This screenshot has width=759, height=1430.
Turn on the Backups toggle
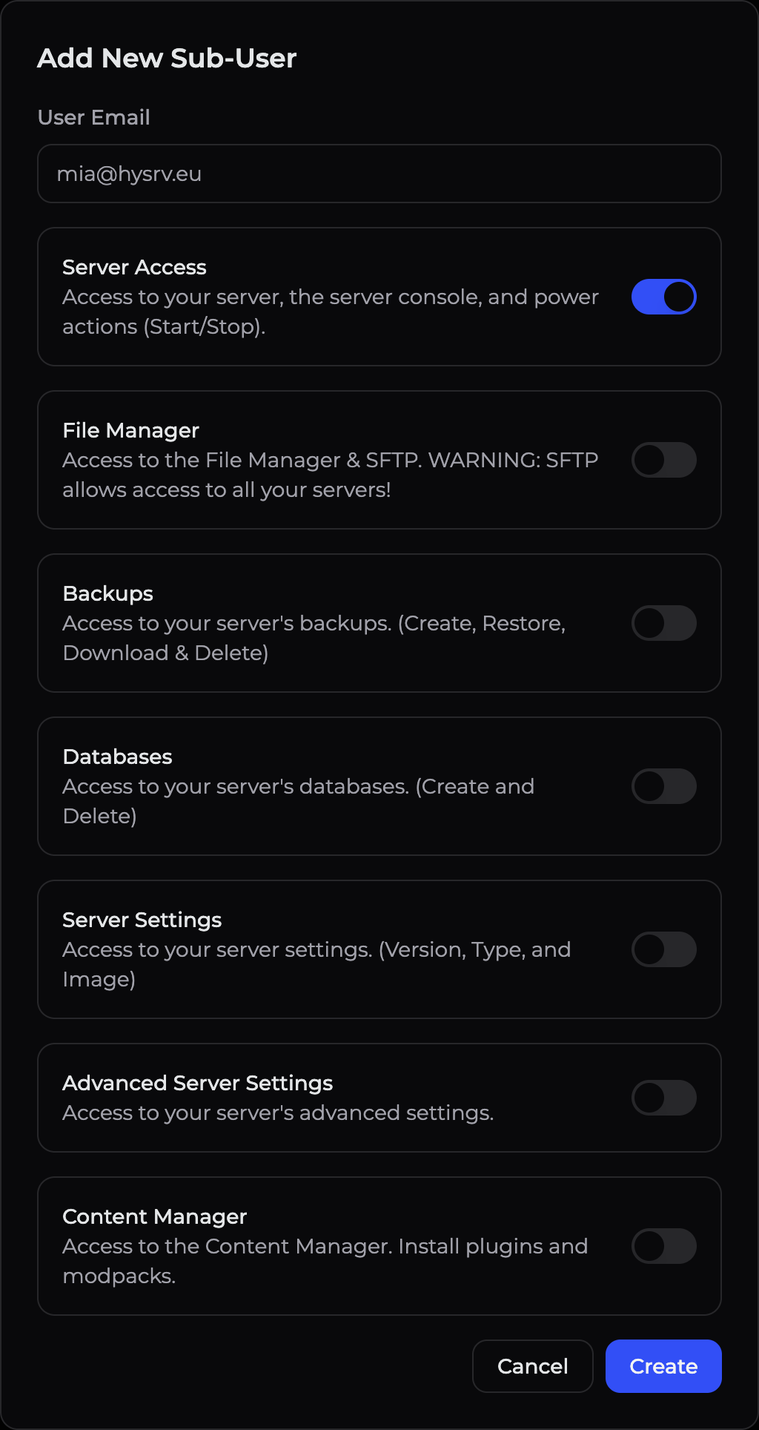[x=663, y=623]
